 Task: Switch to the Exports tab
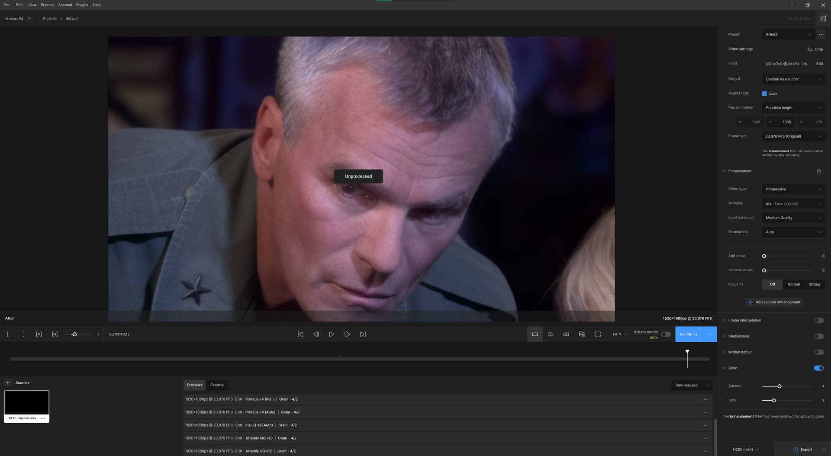pos(217,385)
